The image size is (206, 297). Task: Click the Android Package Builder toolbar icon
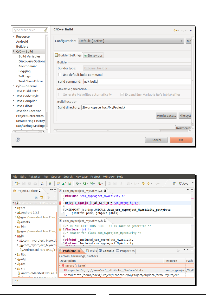[50, 183]
